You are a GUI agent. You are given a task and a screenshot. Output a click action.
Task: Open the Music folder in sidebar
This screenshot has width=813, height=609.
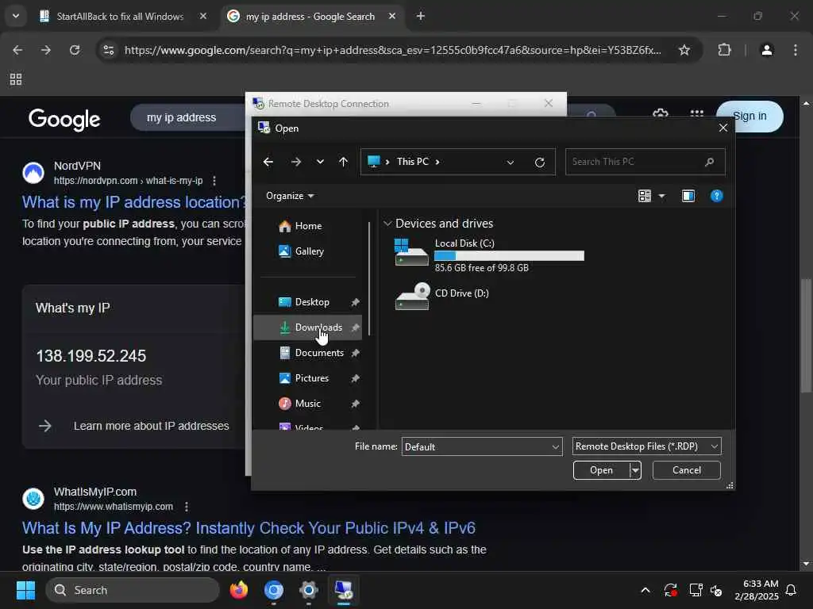307,404
